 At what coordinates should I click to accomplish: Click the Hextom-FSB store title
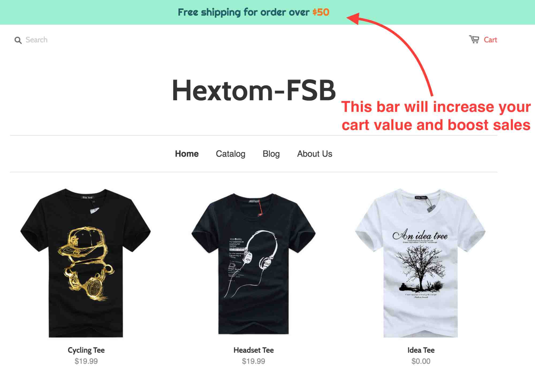tap(253, 90)
